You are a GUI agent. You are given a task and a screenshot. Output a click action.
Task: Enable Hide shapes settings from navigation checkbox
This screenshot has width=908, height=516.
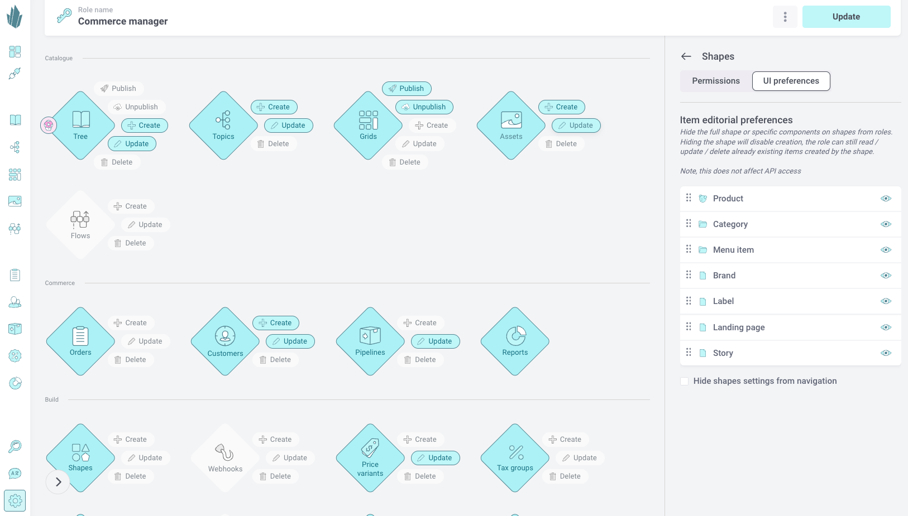[x=685, y=381]
